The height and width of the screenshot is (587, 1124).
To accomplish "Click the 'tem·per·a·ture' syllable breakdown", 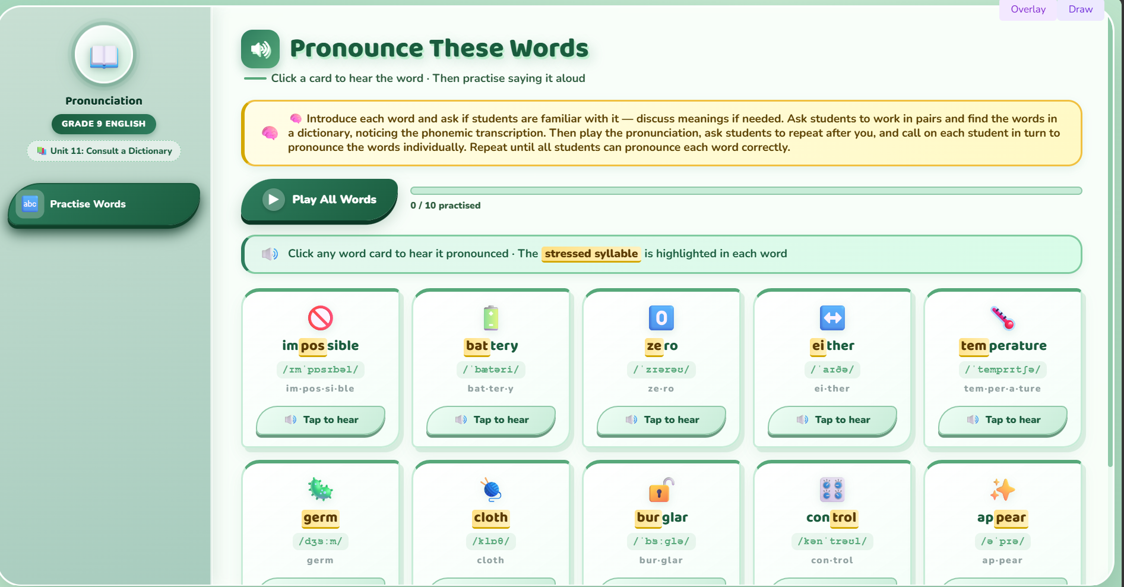I will [1003, 389].
